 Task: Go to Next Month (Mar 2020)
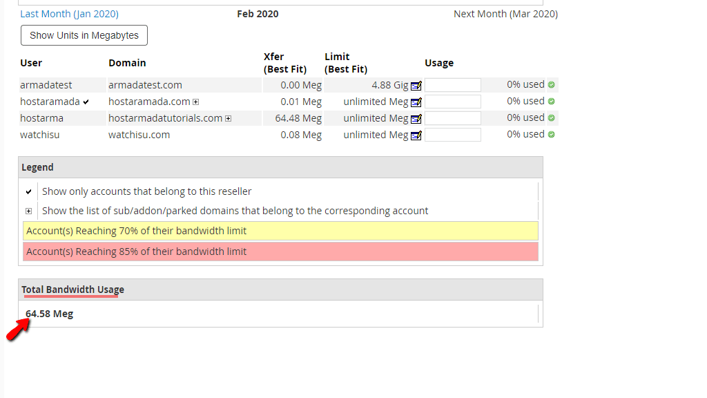pos(505,14)
